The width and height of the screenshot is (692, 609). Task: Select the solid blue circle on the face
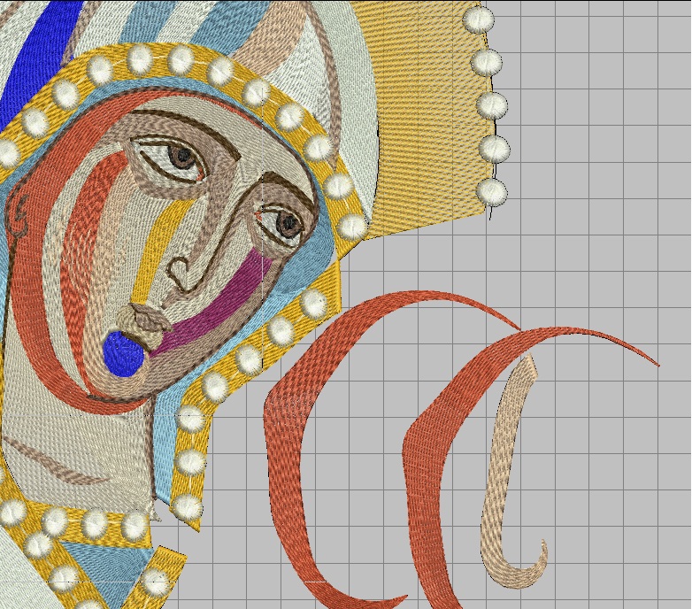(x=124, y=354)
